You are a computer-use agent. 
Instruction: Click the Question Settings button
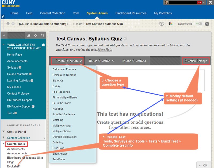coord(196,61)
